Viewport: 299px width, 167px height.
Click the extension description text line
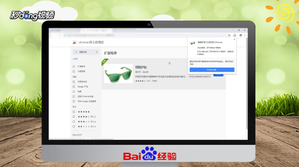pos(173,77)
